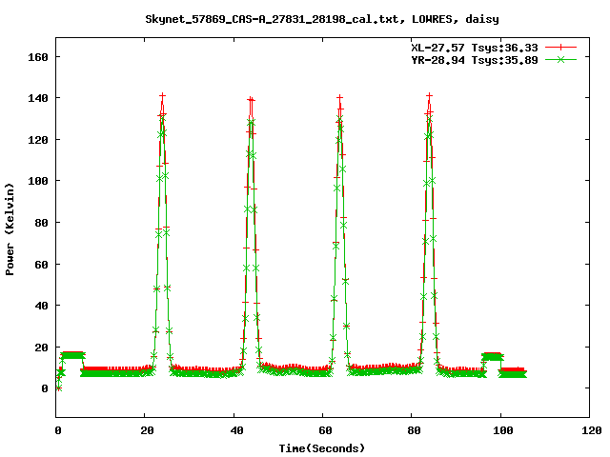Click the 40 tick label on the power axis

[41, 306]
